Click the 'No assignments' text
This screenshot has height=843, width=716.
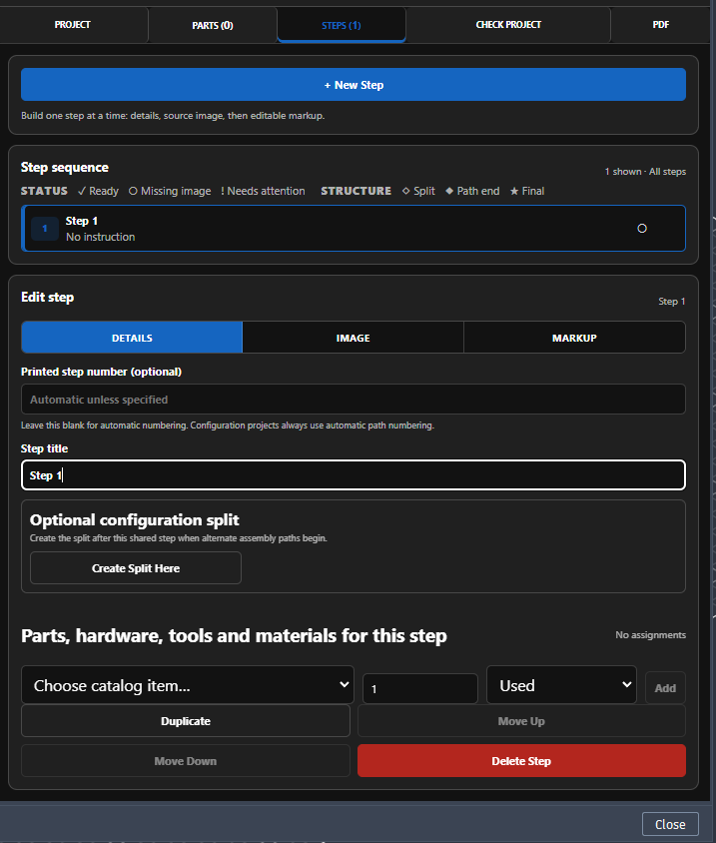pos(650,635)
